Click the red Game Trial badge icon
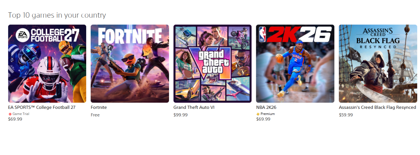Image resolution: width=420 pixels, height=155 pixels. [x=10, y=114]
